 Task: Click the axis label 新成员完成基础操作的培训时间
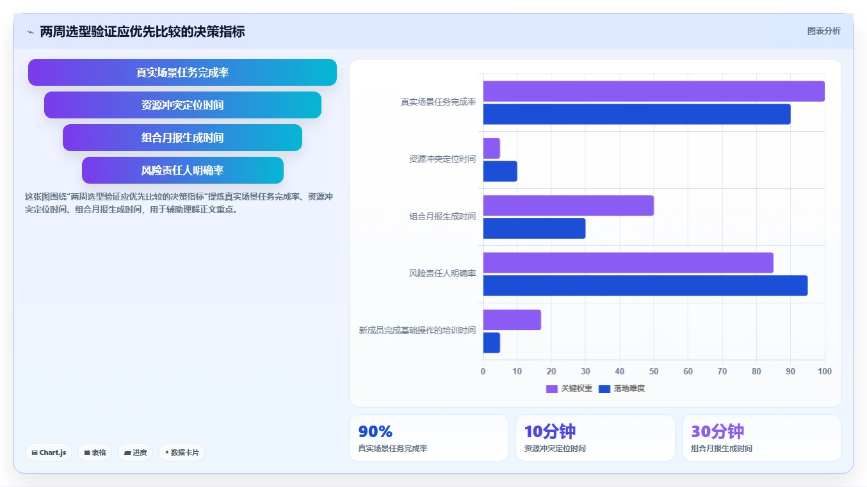click(x=417, y=330)
